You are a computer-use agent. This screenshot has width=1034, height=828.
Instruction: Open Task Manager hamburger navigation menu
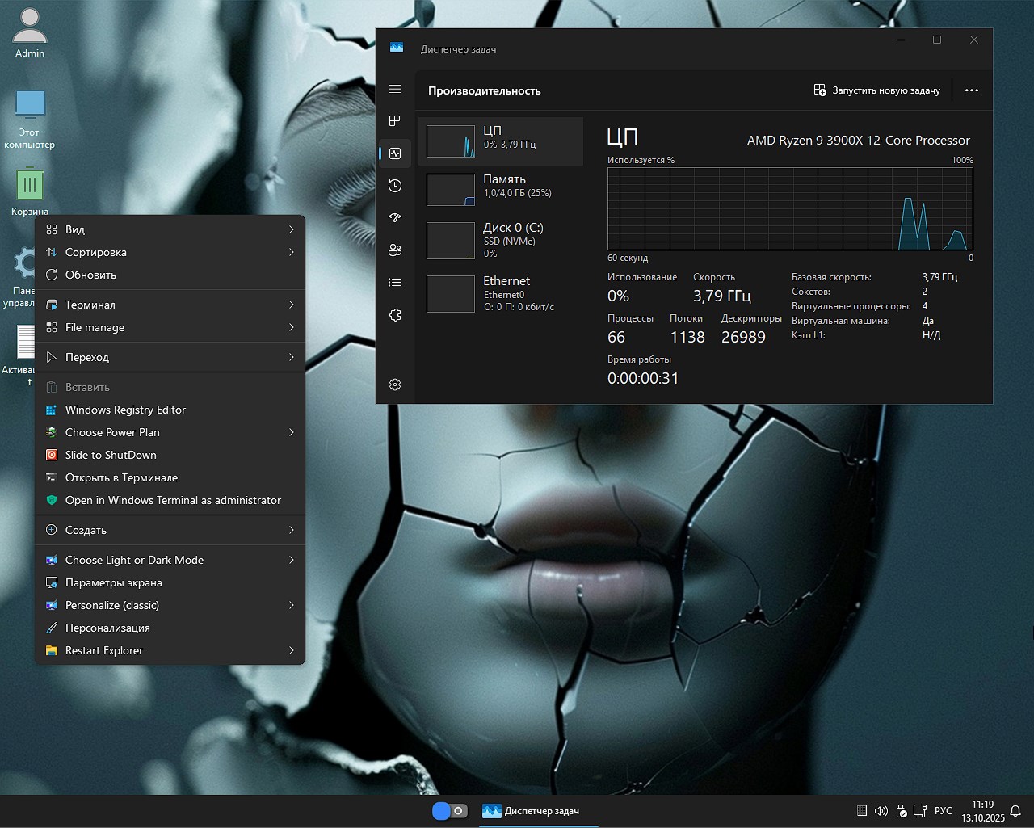(x=395, y=89)
